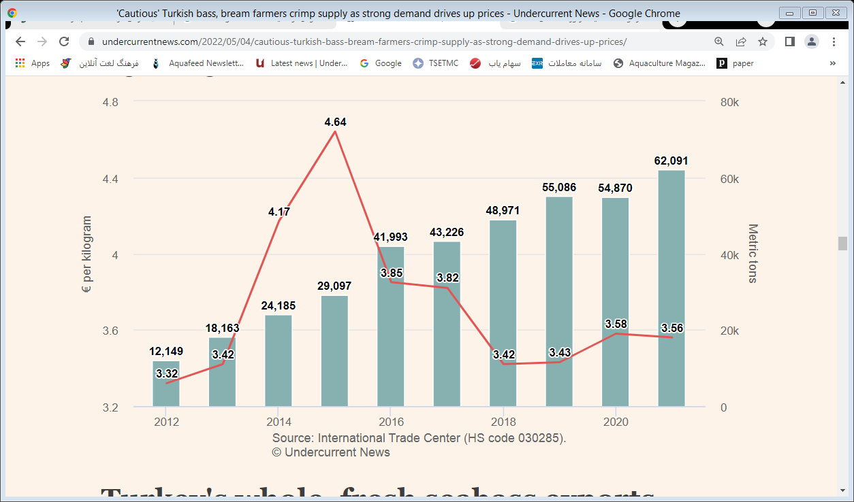
Task: Open the TSETMC bookmark
Action: 436,63
